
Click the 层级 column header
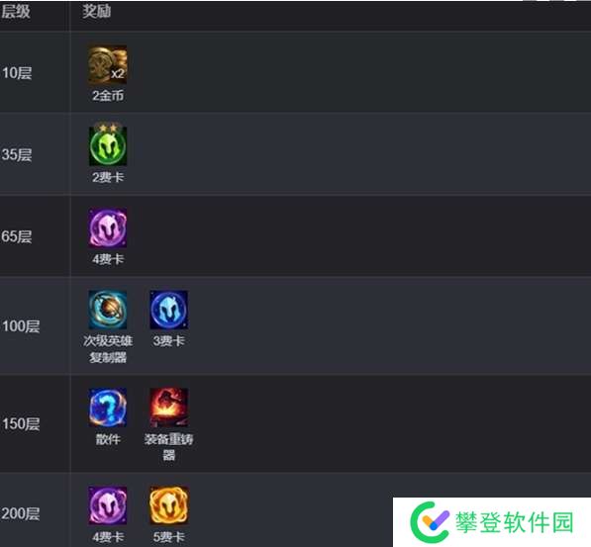(16, 12)
